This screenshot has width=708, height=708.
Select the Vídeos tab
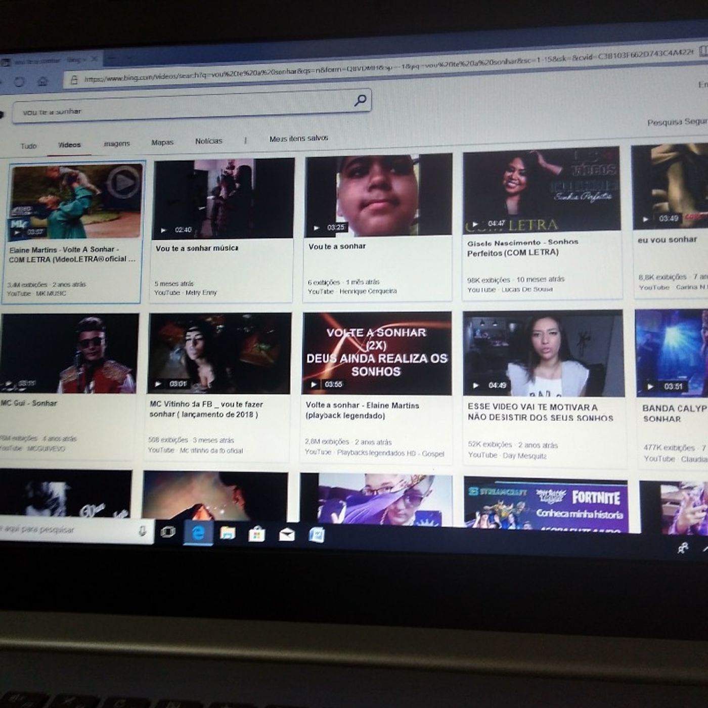pos(69,145)
